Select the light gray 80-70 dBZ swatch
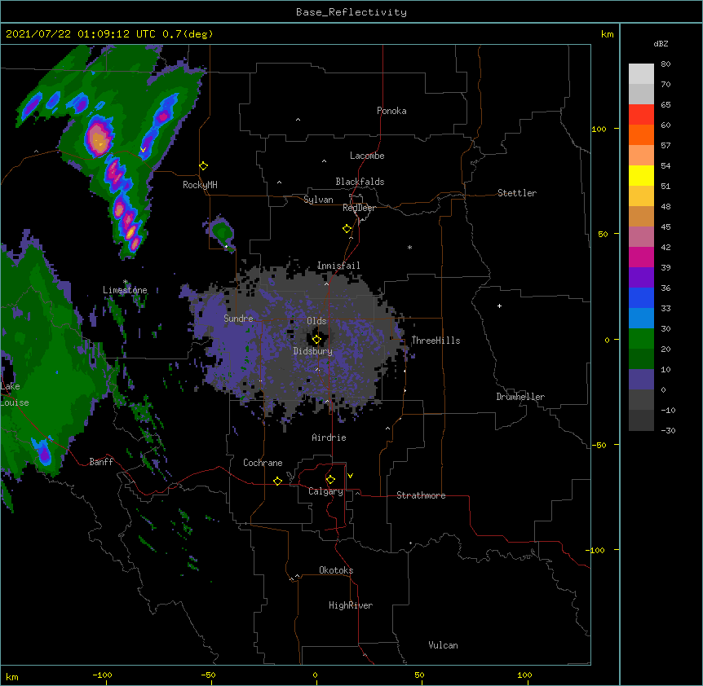The height and width of the screenshot is (686, 703). pos(641,74)
